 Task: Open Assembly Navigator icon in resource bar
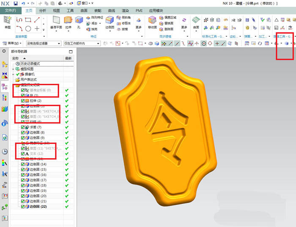click(x=5, y=65)
